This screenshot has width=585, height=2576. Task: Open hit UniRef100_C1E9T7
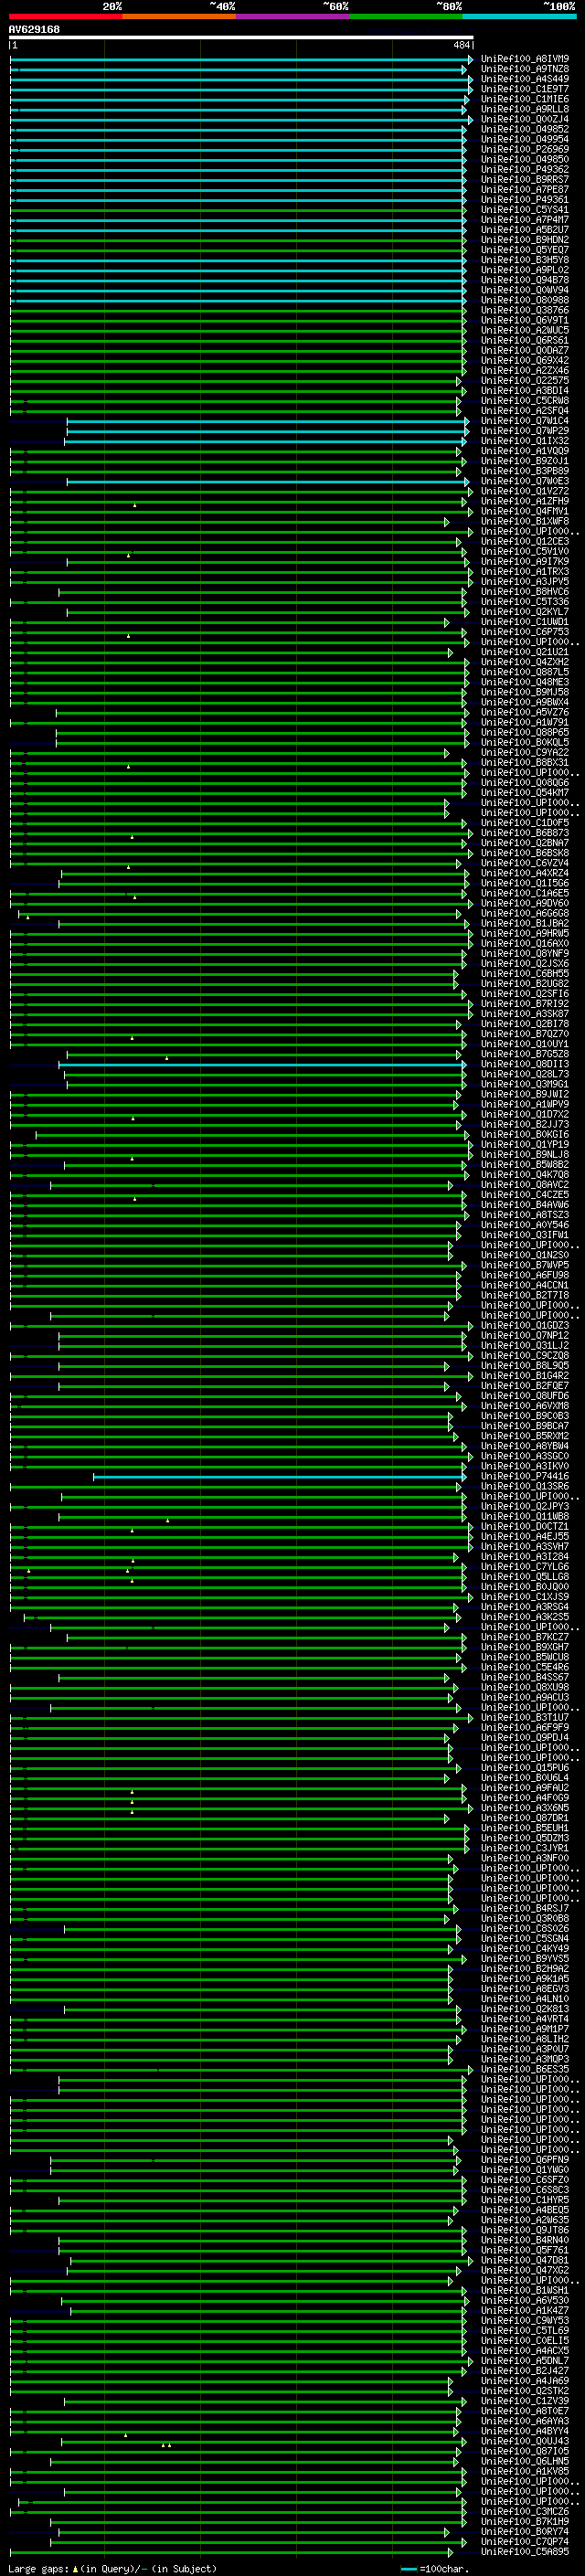525,89
